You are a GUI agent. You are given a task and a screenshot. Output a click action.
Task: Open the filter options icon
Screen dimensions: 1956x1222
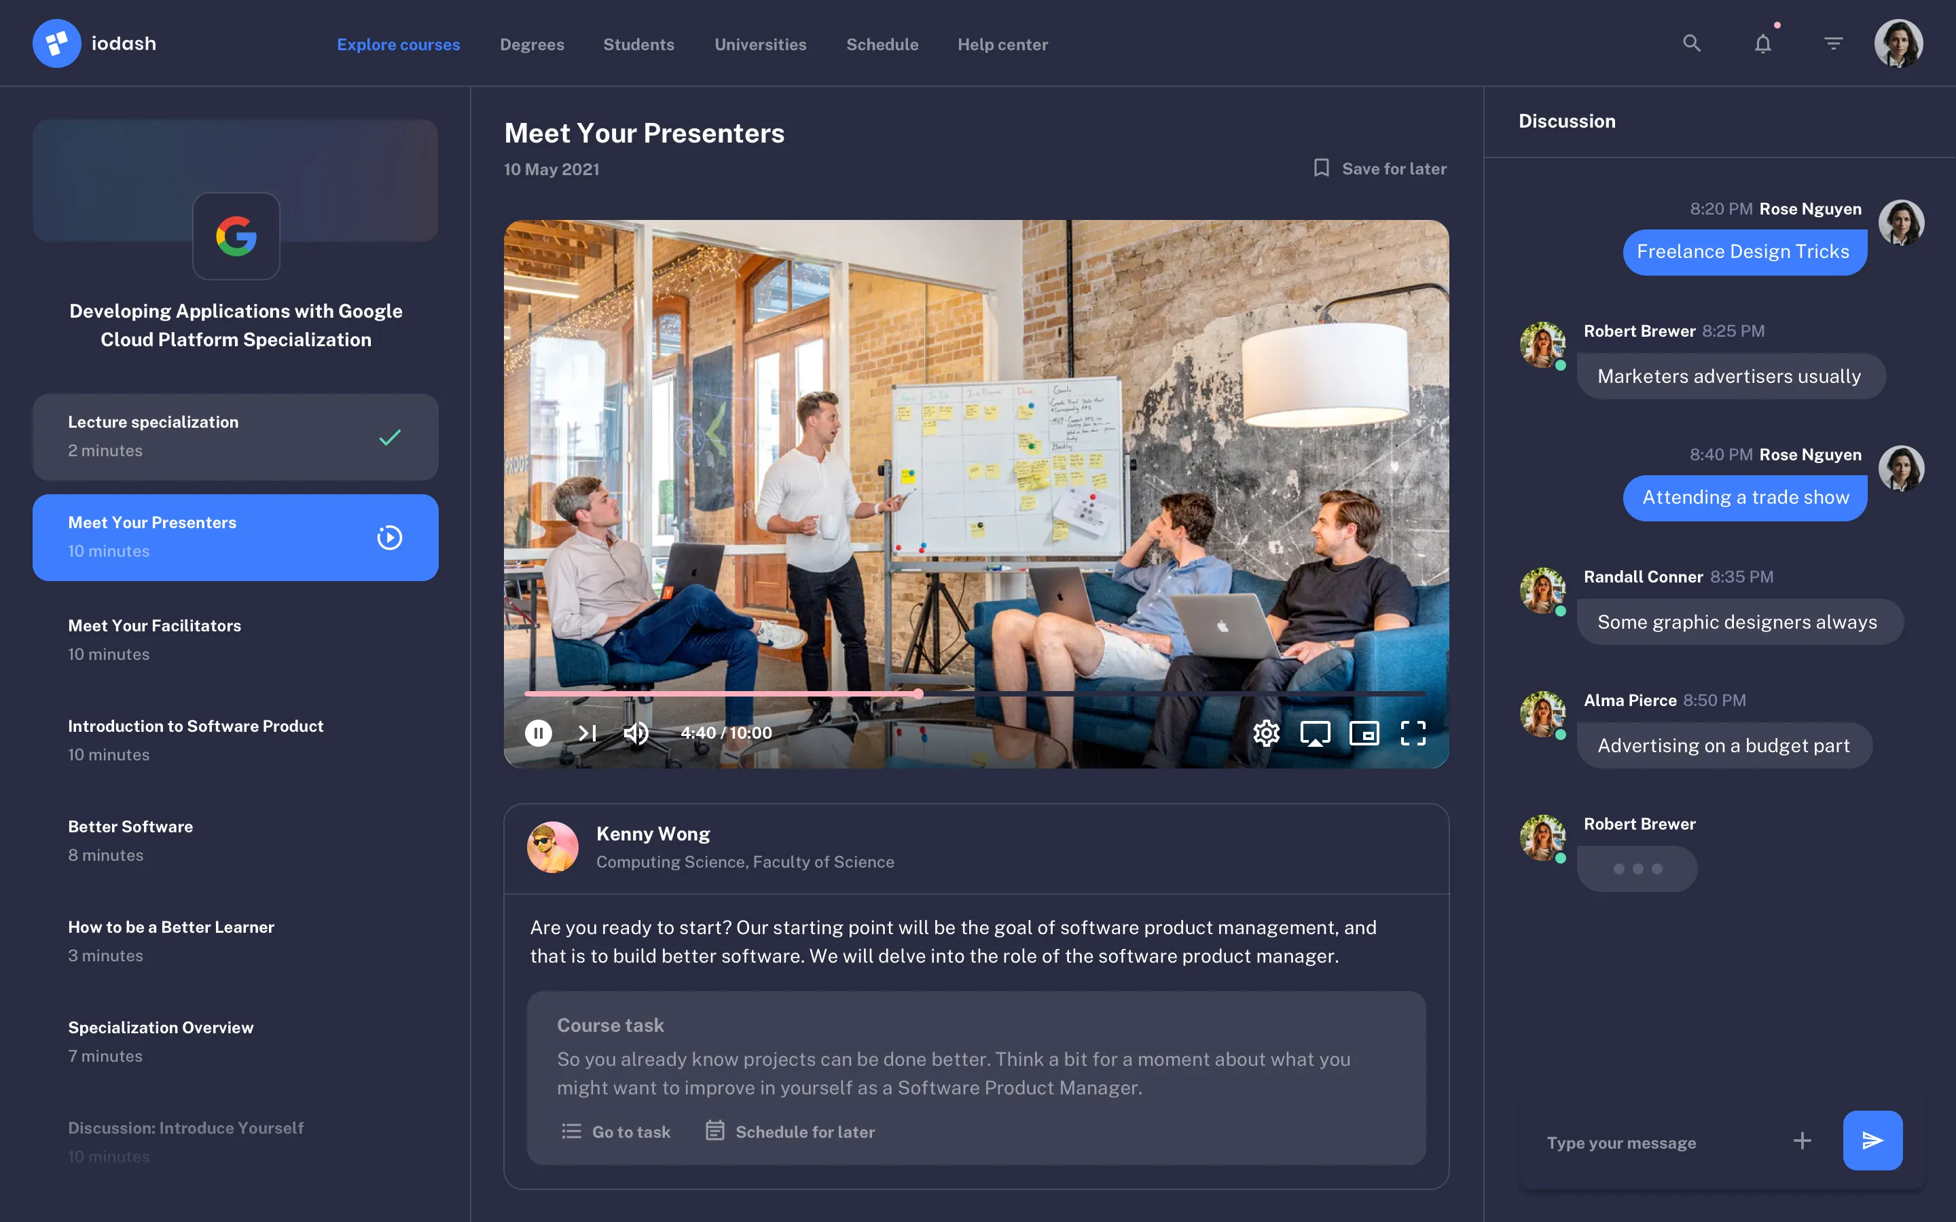1833,43
